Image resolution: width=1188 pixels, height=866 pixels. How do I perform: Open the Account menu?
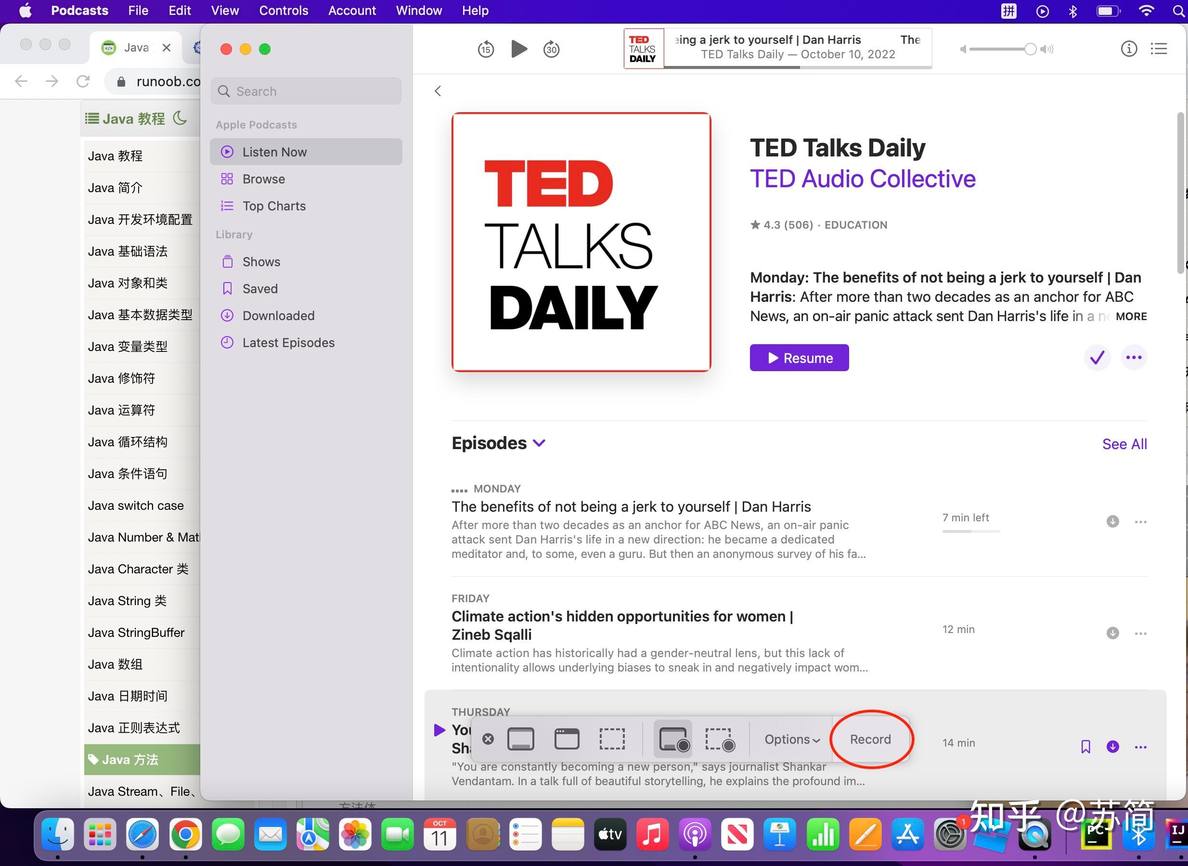point(351,11)
